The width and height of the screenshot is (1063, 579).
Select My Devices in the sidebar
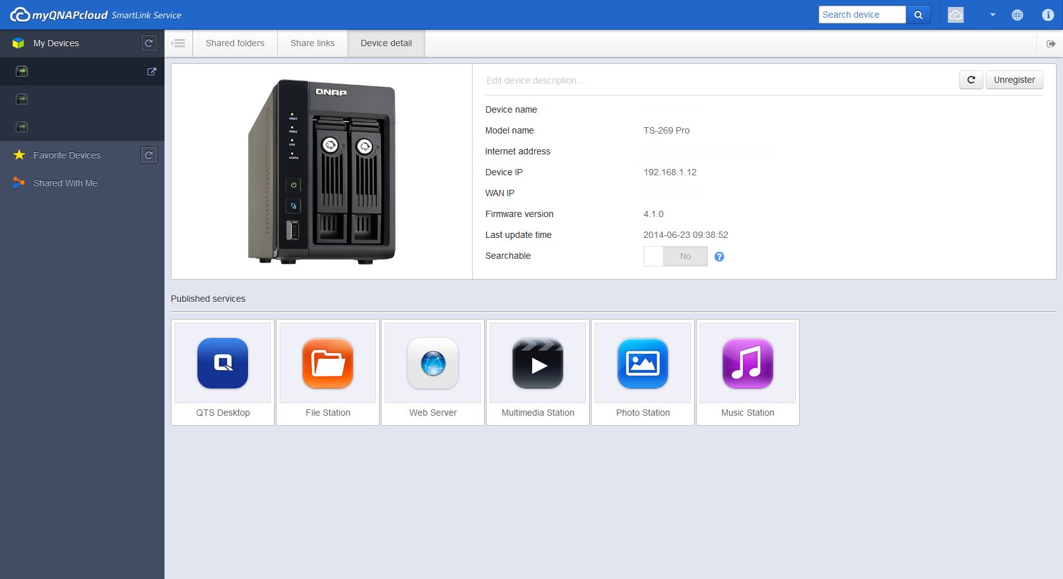tap(56, 43)
